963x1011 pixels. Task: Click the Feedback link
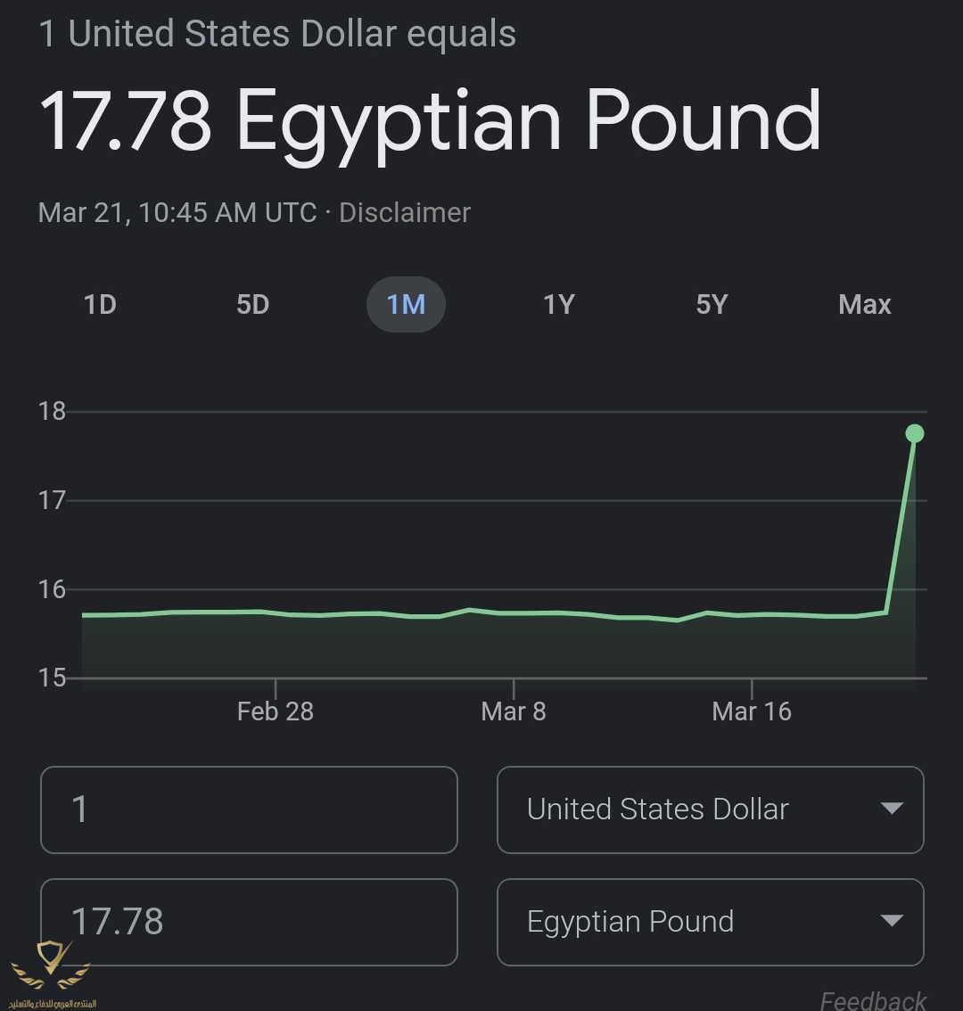click(873, 1000)
